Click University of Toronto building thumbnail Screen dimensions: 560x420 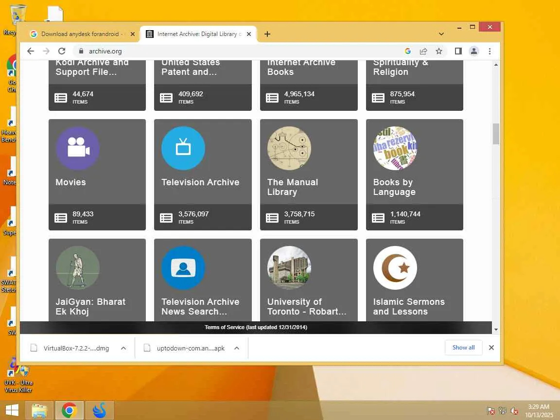coord(289,267)
